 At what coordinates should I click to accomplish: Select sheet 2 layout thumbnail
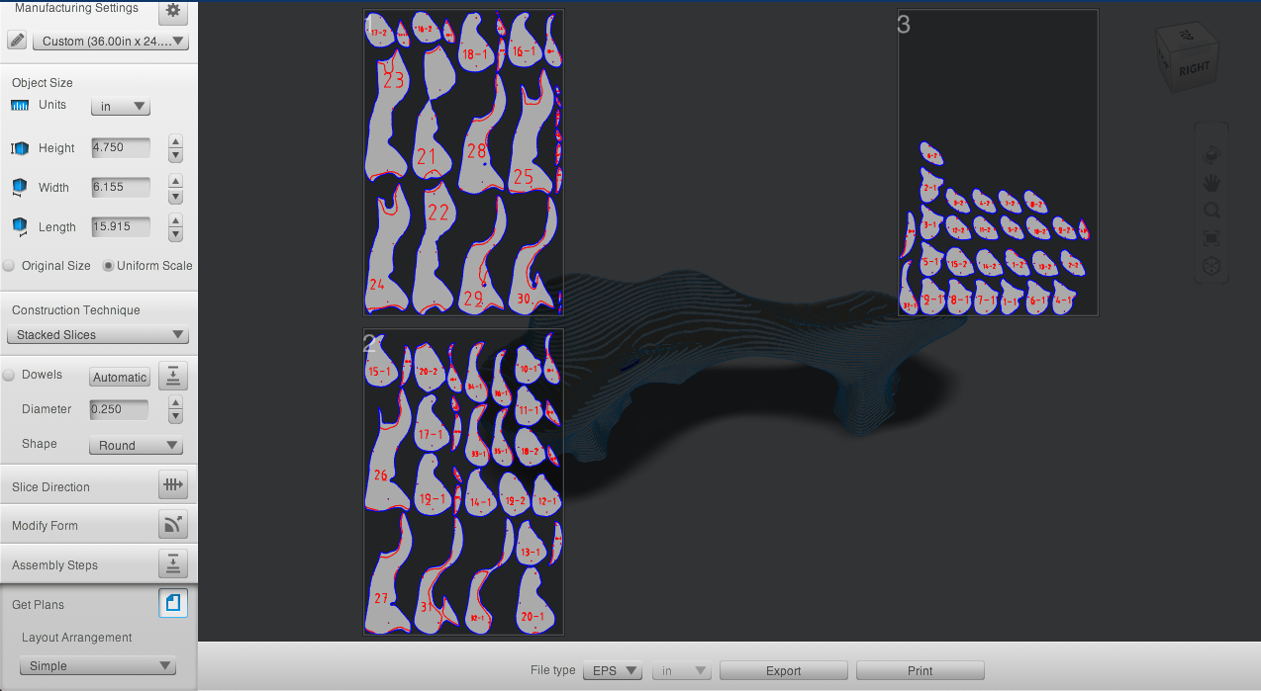pyautogui.click(x=463, y=482)
